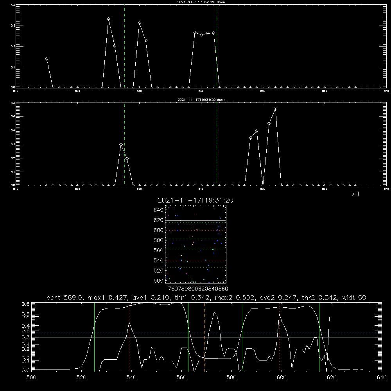Click the dawn plot's second peak diamond near 0.31
The width and height of the screenshot is (391, 391).
[140, 23]
